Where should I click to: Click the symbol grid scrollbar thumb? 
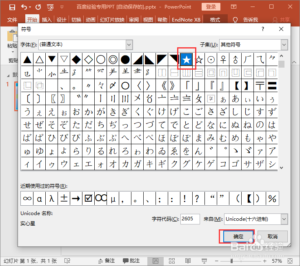pyautogui.click(x=281, y=64)
